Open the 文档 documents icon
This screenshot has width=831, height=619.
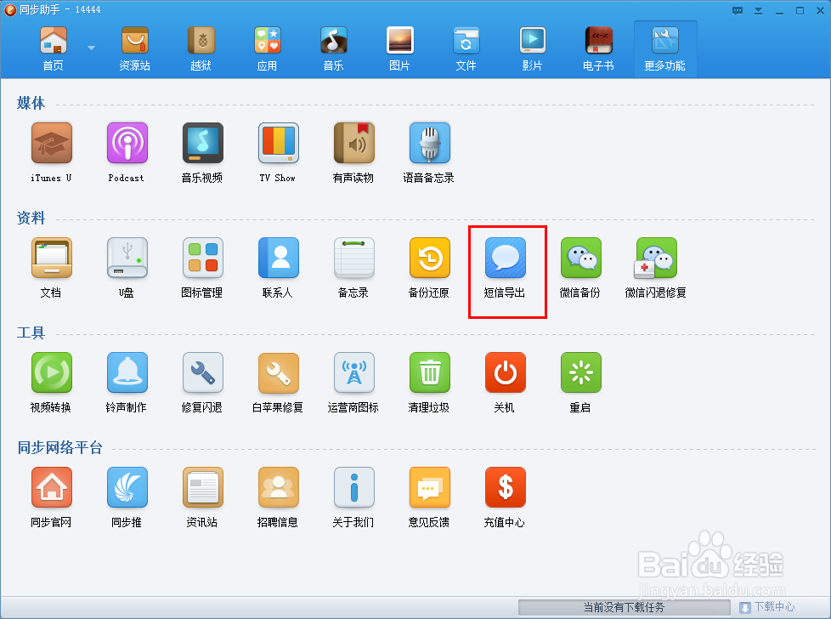52,258
